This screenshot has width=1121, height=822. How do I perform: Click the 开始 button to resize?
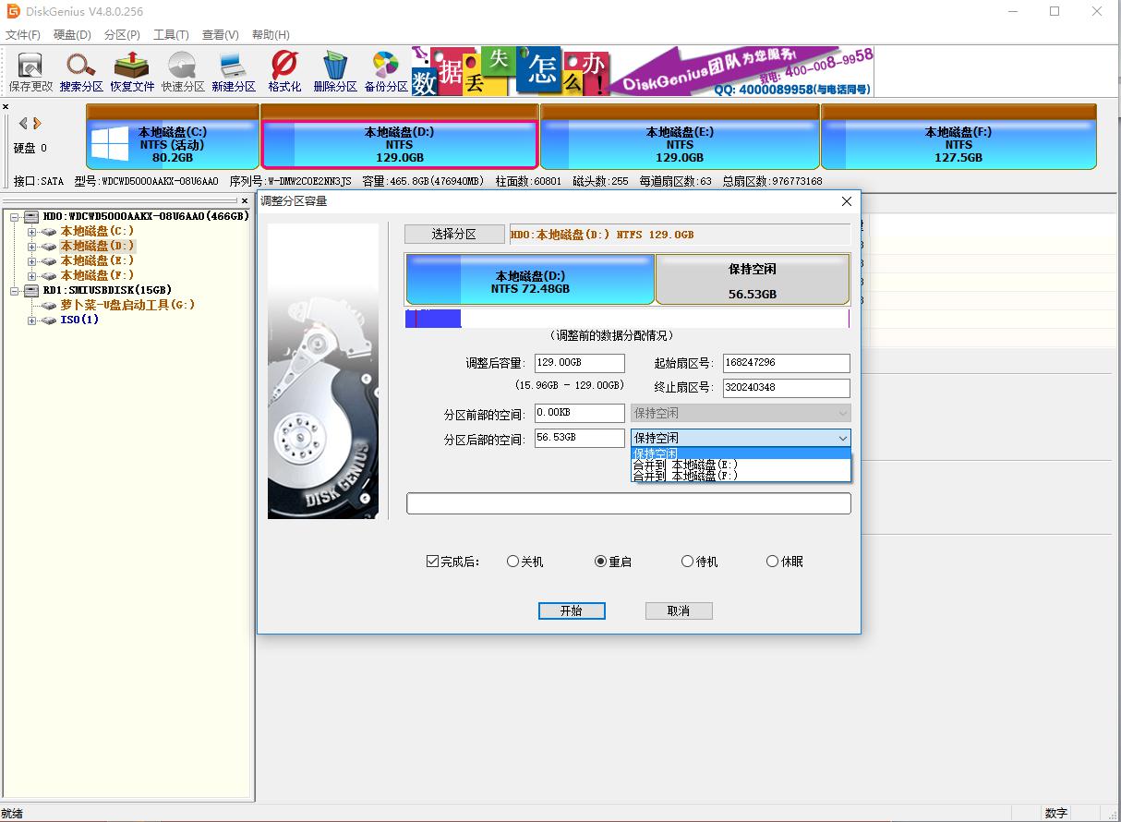coord(572,610)
